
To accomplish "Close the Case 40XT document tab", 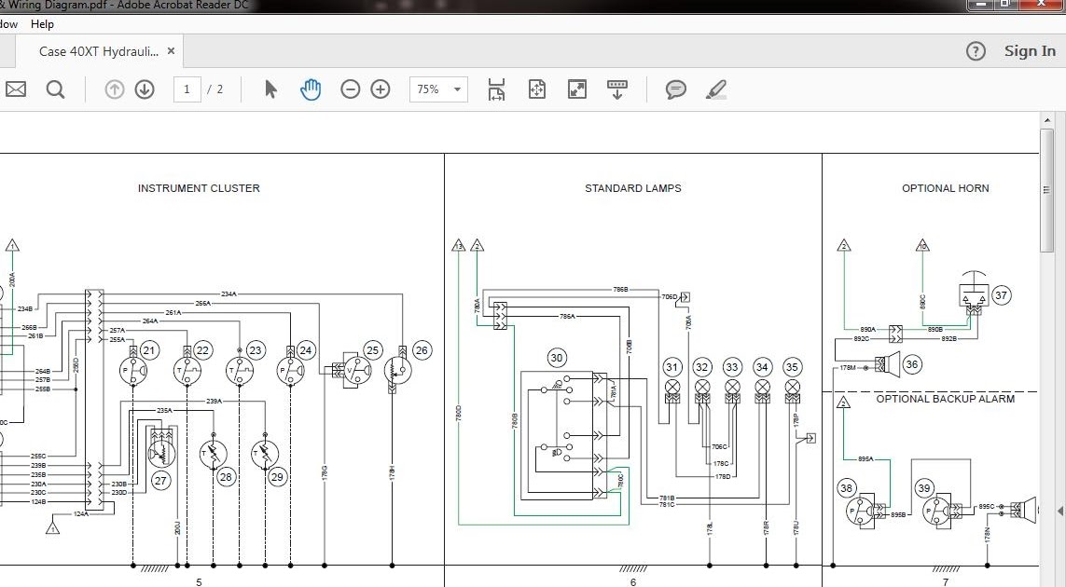I will (x=171, y=51).
